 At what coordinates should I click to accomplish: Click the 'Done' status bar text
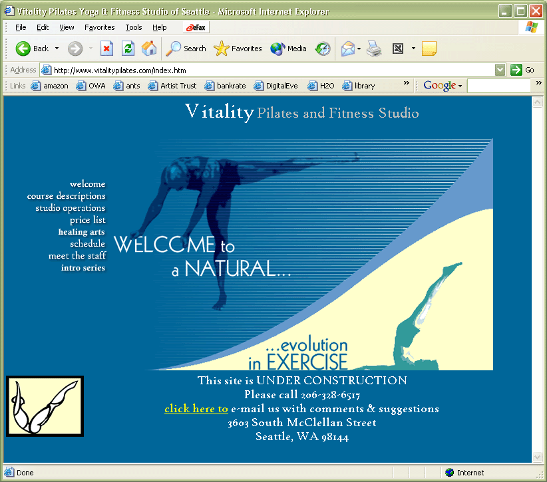click(25, 473)
